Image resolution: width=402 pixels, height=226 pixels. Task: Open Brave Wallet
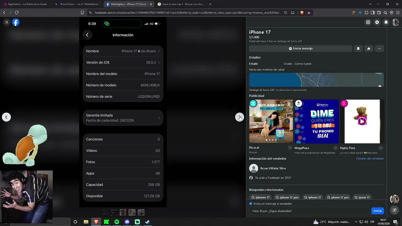(379, 13)
